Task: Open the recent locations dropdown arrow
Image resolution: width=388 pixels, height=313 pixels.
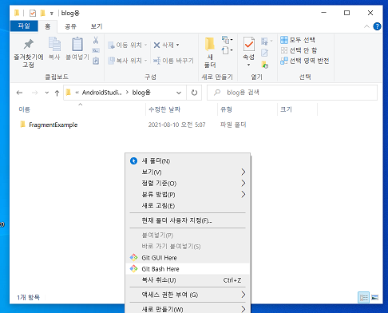Action: point(47,93)
